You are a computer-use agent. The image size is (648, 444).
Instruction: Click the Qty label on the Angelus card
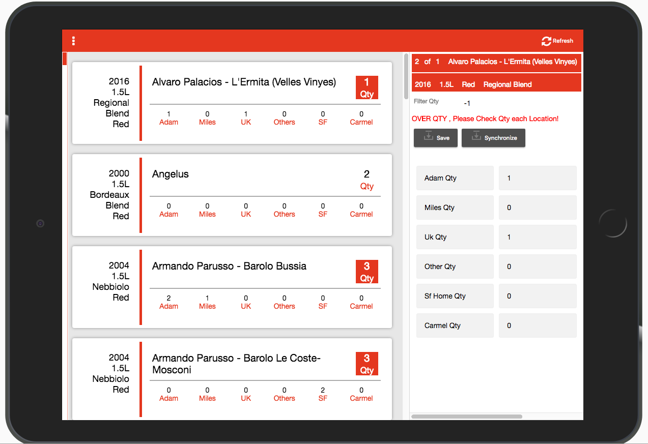point(367,186)
